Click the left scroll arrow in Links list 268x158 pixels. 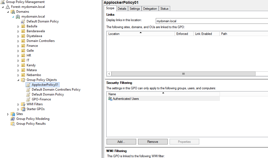pos(109,74)
